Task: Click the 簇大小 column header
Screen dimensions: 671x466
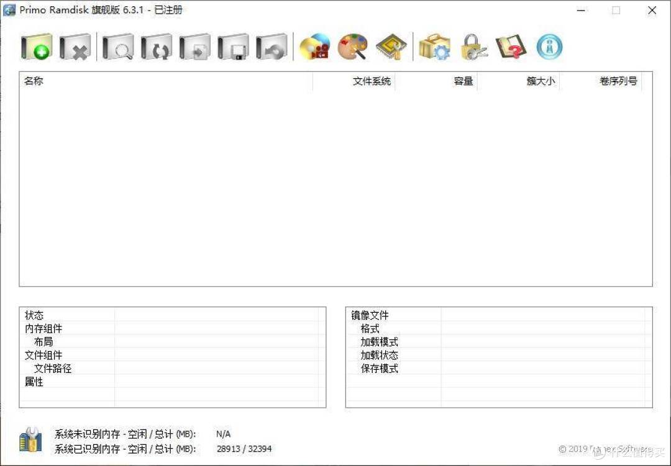Action: pyautogui.click(x=540, y=81)
